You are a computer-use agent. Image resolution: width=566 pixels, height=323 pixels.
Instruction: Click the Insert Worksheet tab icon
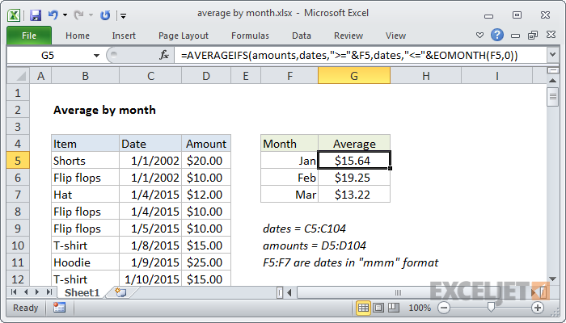coord(120,292)
